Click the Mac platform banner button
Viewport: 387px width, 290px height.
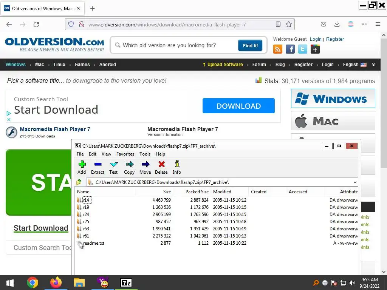333,121
